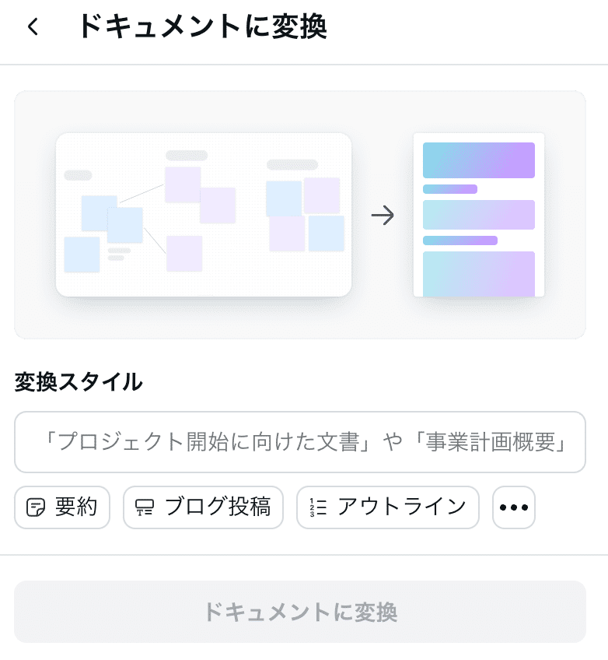608x660 pixels.
Task: Go back using the left chevron arrow
Action: (x=33, y=27)
